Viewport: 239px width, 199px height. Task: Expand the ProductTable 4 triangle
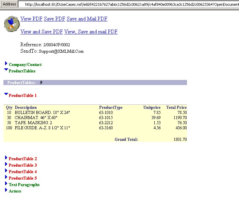[6, 170]
